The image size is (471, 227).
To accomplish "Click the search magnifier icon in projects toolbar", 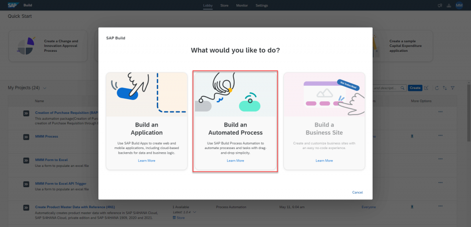I will tap(403, 88).
